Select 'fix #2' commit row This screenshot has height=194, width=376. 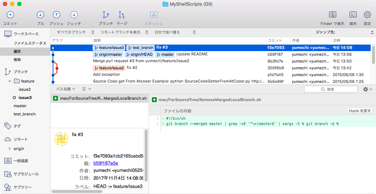click(x=211, y=68)
